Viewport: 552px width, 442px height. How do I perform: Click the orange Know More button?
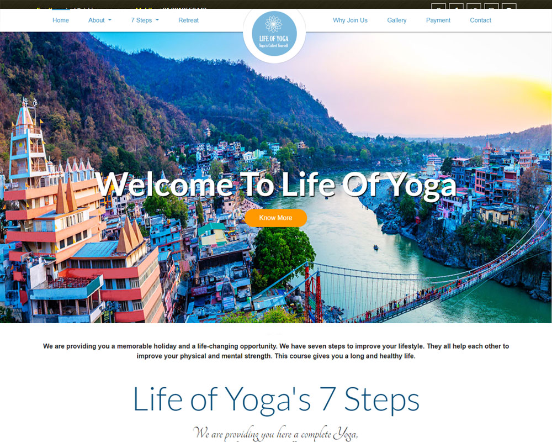click(275, 218)
